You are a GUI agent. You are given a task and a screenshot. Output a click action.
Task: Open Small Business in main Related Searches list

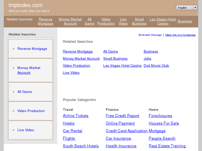click(115, 59)
